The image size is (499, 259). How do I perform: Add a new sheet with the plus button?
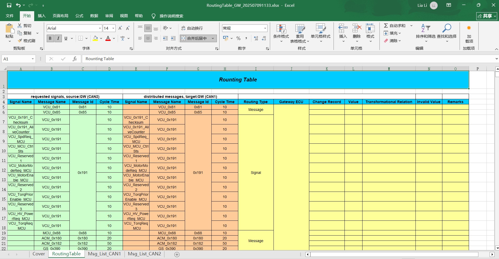[x=177, y=254]
